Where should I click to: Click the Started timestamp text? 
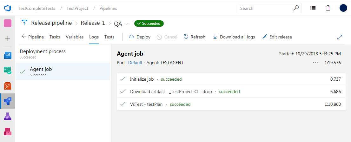click(310, 54)
